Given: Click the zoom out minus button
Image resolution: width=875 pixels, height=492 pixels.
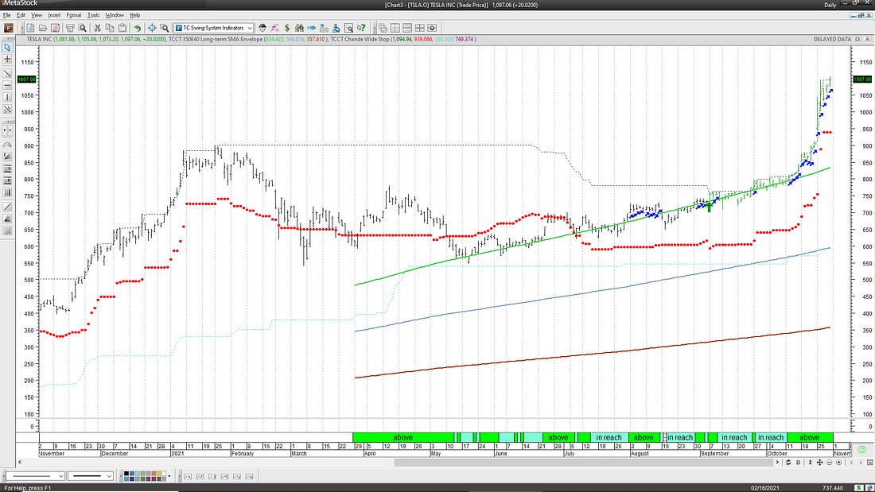Looking at the screenshot, I should (829, 463).
